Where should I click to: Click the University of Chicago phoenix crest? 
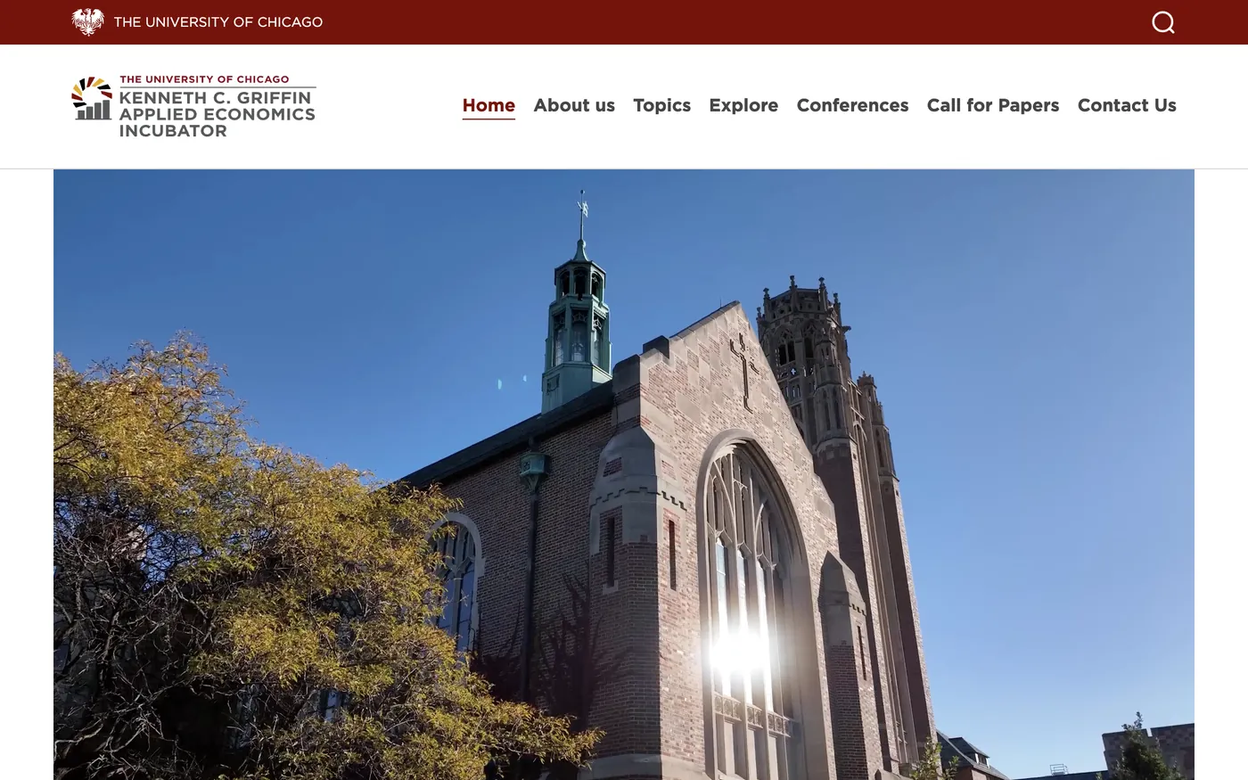[x=87, y=21]
